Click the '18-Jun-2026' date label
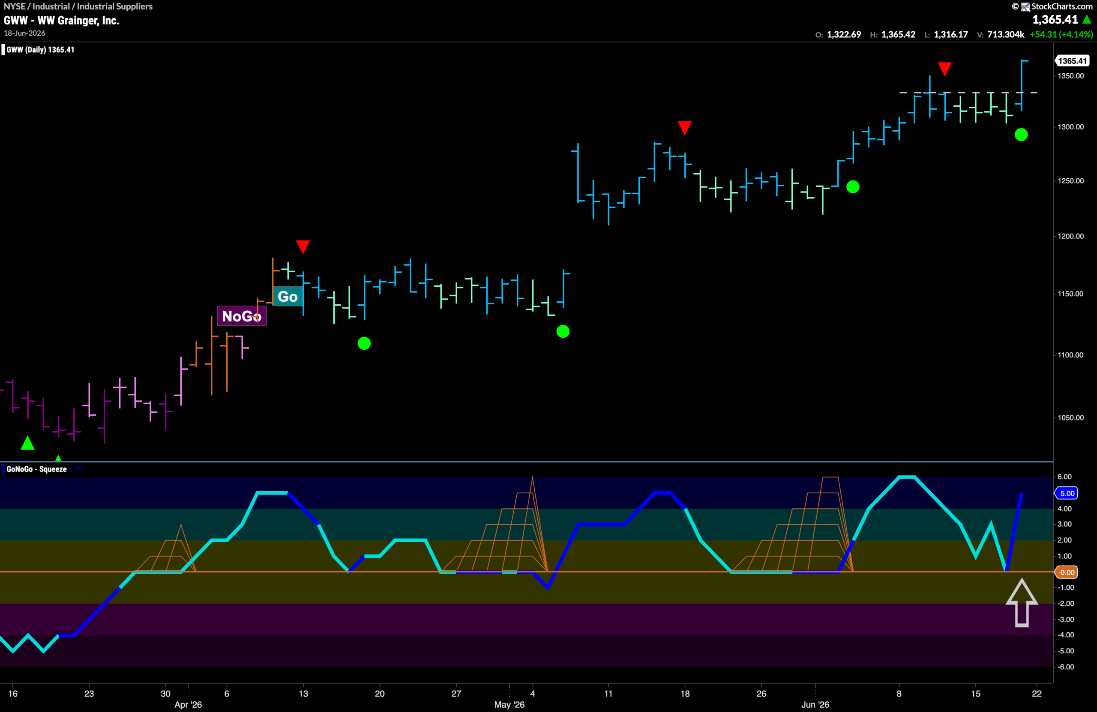This screenshot has width=1097, height=712. [x=24, y=33]
